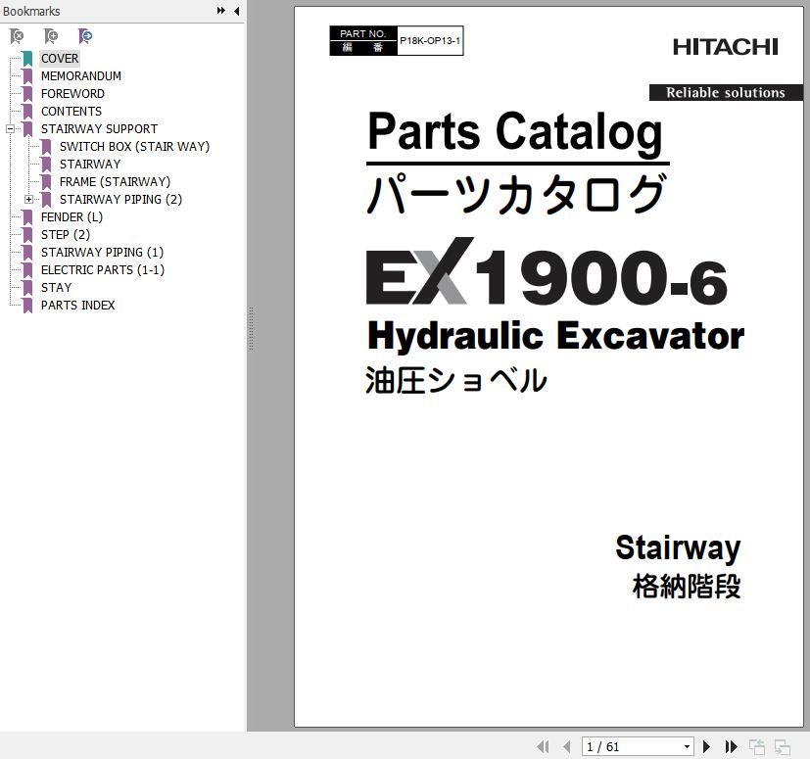Screen dimensions: 810x759
Task: Jump to the last page button
Action: point(731,746)
